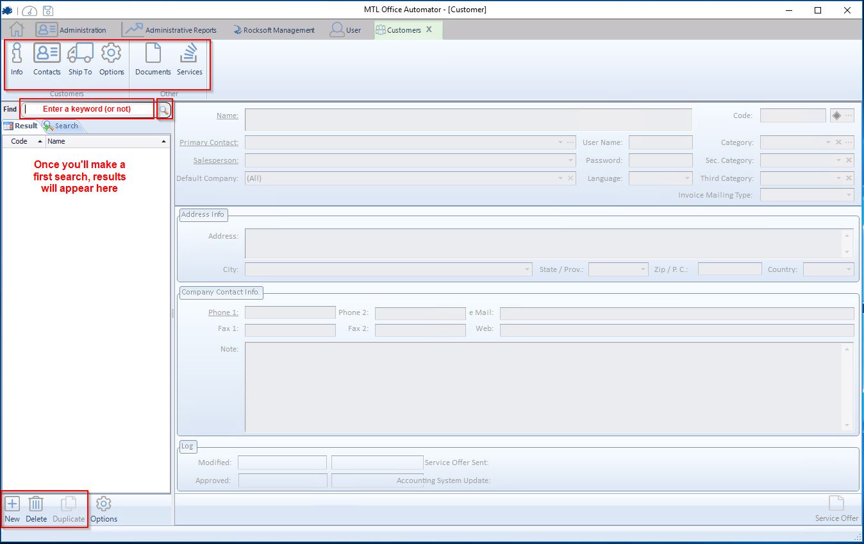Click the Find keyword input field
Screen dimensions: 864x544
(x=88, y=109)
